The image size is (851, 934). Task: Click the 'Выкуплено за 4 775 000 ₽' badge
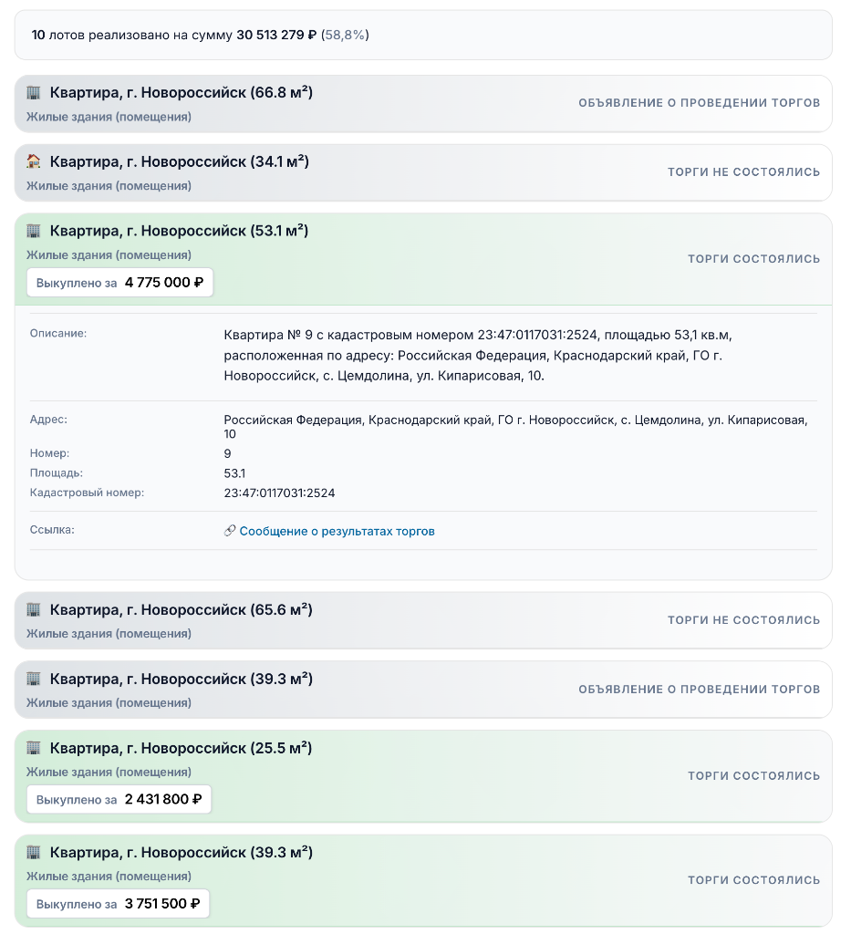pos(119,282)
